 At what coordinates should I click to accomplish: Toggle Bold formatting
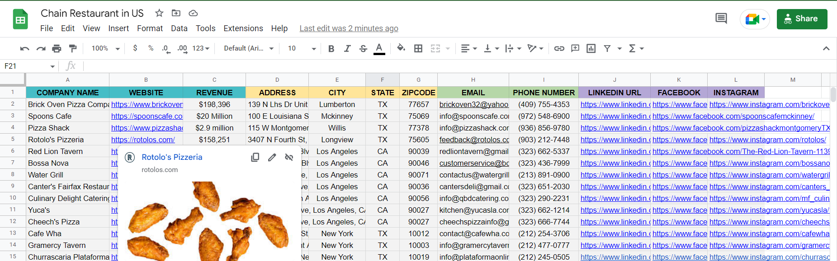point(331,48)
